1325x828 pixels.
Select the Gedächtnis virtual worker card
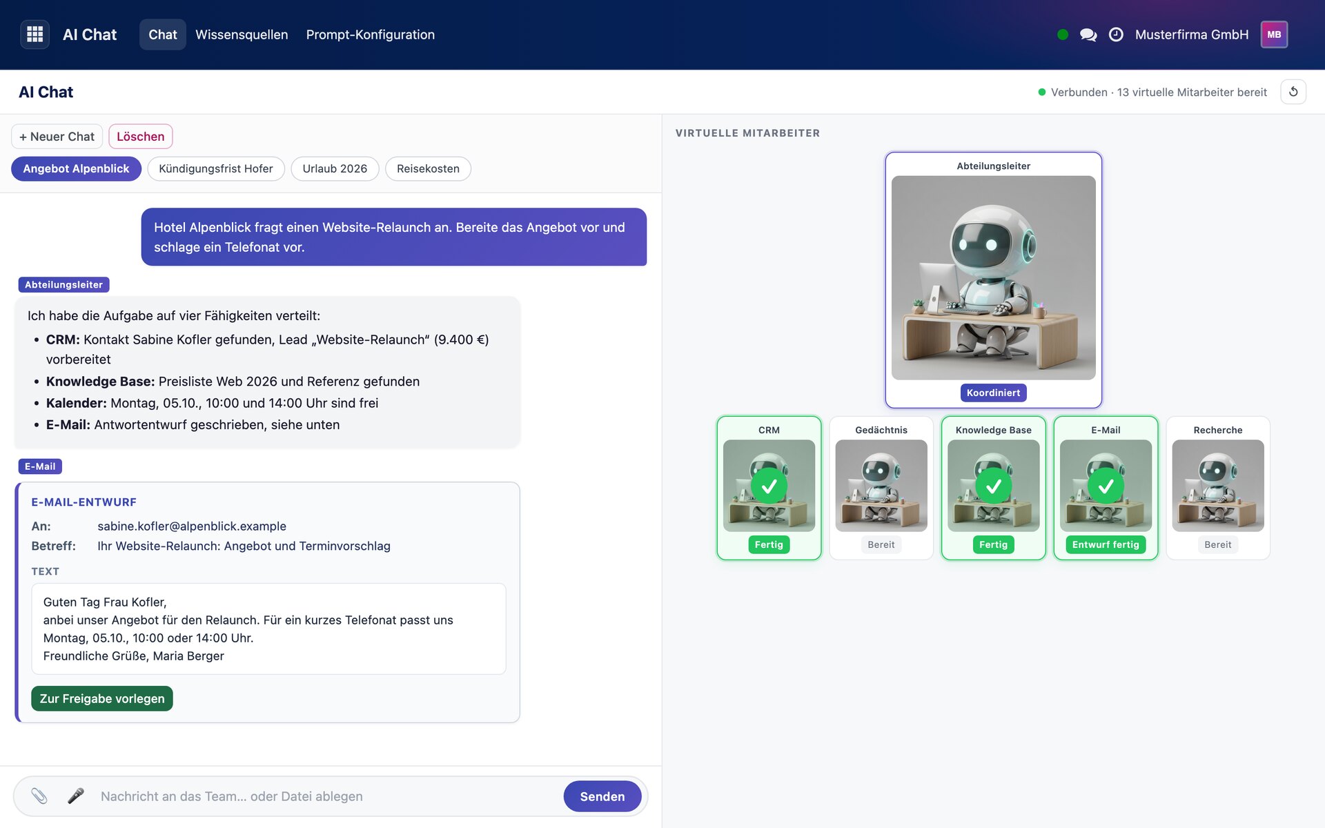point(881,487)
